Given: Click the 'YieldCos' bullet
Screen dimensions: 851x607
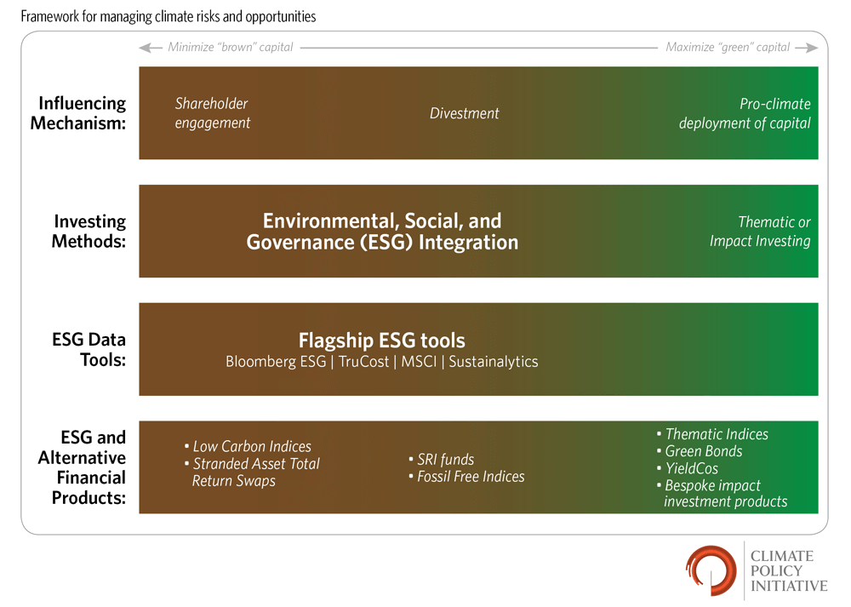Looking at the screenshot, I should pos(687,468).
